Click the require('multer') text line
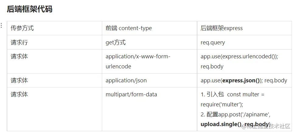 pyautogui.click(x=222, y=105)
